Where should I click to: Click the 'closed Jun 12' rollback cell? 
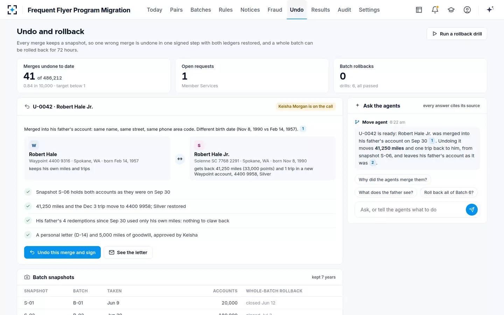[x=261, y=303]
